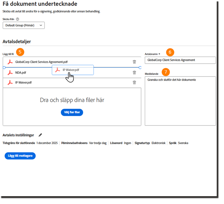
Task: Delete GlobalCorp Client Services Agreement.pdf with trash icon
Action: click(x=134, y=62)
